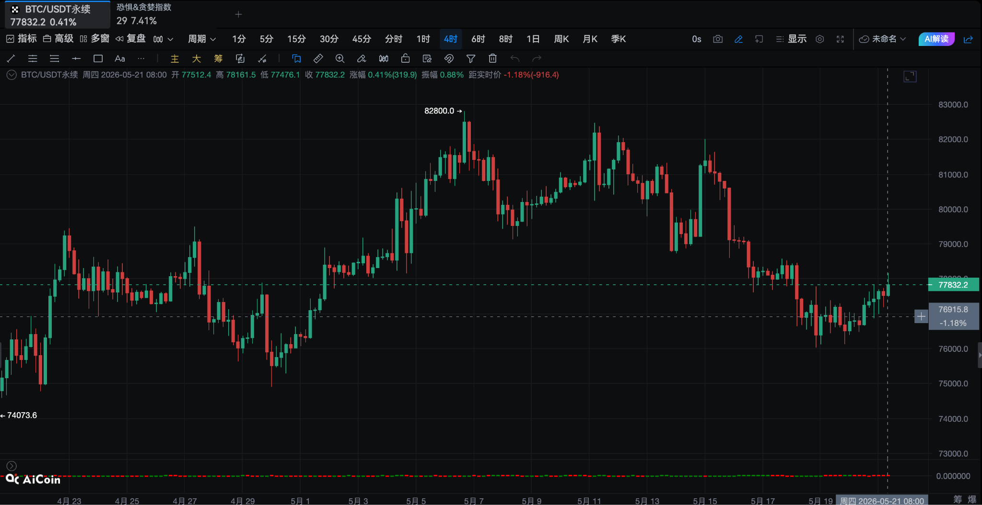Click the filter funnel icon
This screenshot has width=982, height=505.
tap(471, 58)
